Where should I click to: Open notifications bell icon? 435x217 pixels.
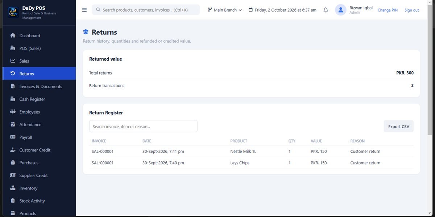(x=326, y=10)
